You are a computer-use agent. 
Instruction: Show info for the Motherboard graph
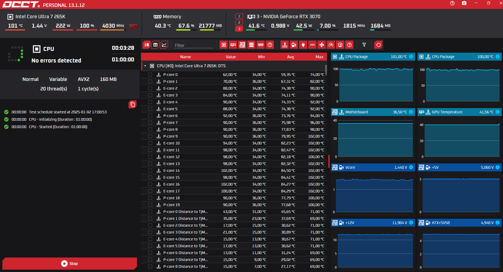411,112
